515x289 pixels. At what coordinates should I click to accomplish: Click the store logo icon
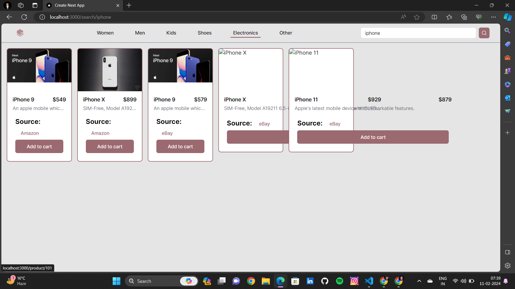pos(20,33)
